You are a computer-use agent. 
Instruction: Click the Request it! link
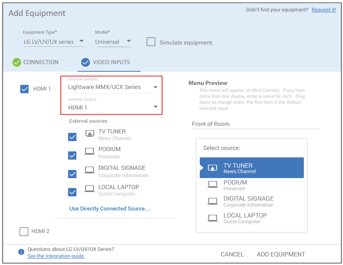click(x=323, y=10)
